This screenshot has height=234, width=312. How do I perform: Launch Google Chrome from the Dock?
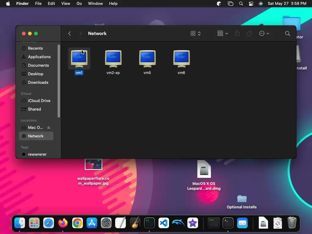click(x=77, y=223)
